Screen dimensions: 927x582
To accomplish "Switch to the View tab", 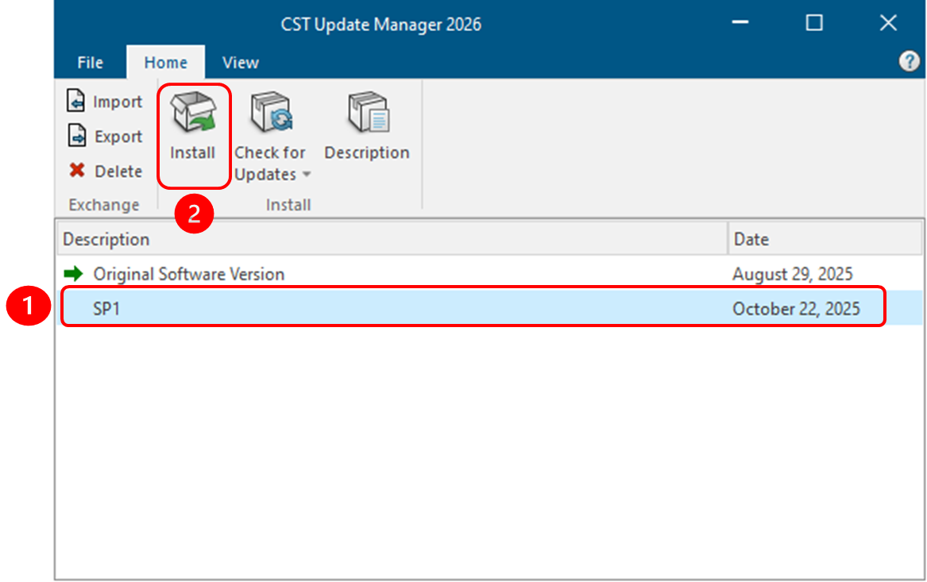I will [240, 63].
